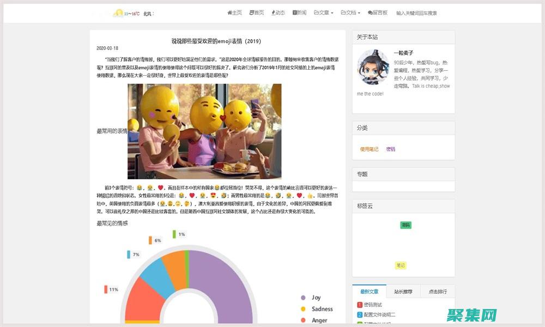Open 新闻 via its newspaper icon

[294, 12]
